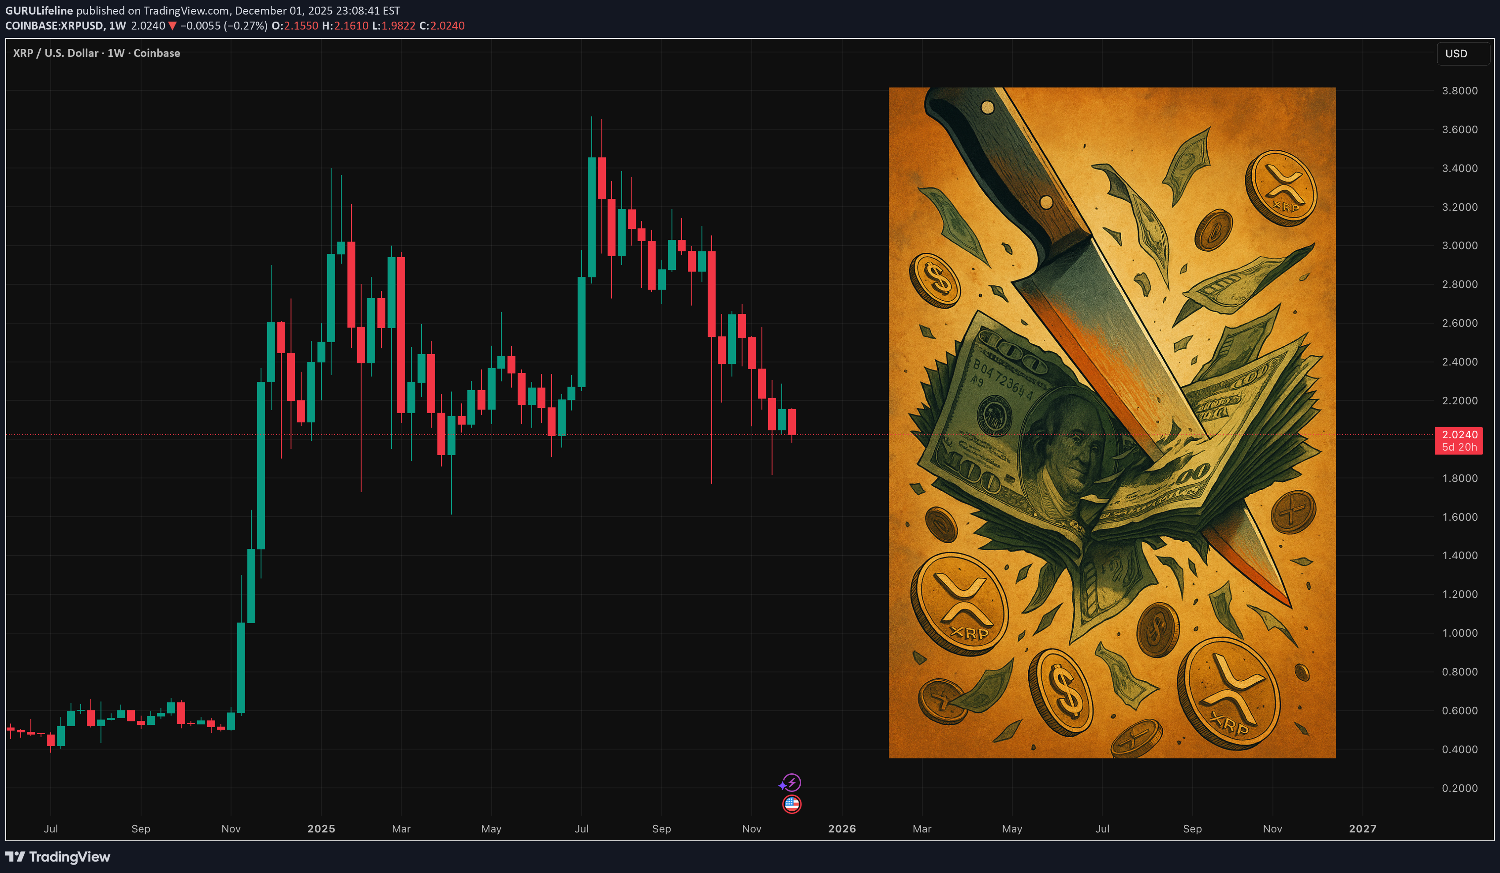Viewport: 1500px width, 873px height.
Task: Click the 2025 label on time axis
Action: [x=321, y=828]
